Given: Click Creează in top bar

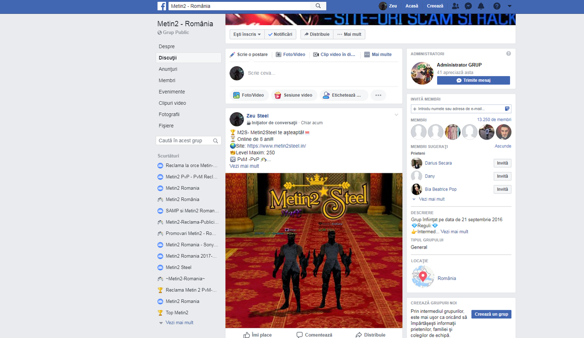Looking at the screenshot, I should (435, 6).
